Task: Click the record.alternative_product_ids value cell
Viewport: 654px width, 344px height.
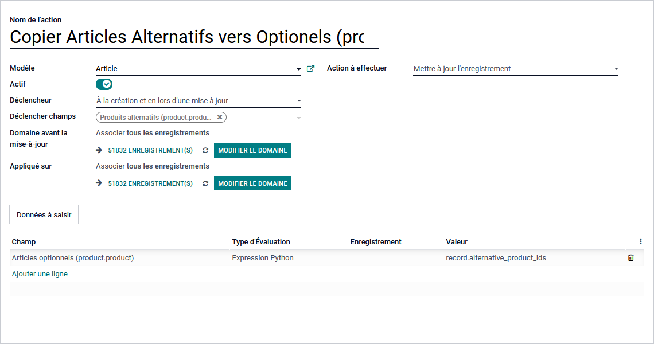Action: (496, 258)
